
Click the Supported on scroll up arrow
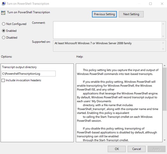163,43
